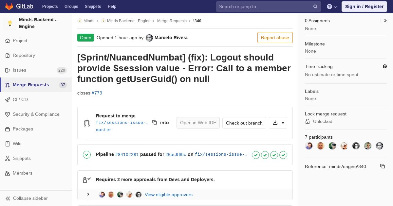Click Marcelo Rivera's author avatar
Viewport: 393px width, 206px height.
[149, 38]
